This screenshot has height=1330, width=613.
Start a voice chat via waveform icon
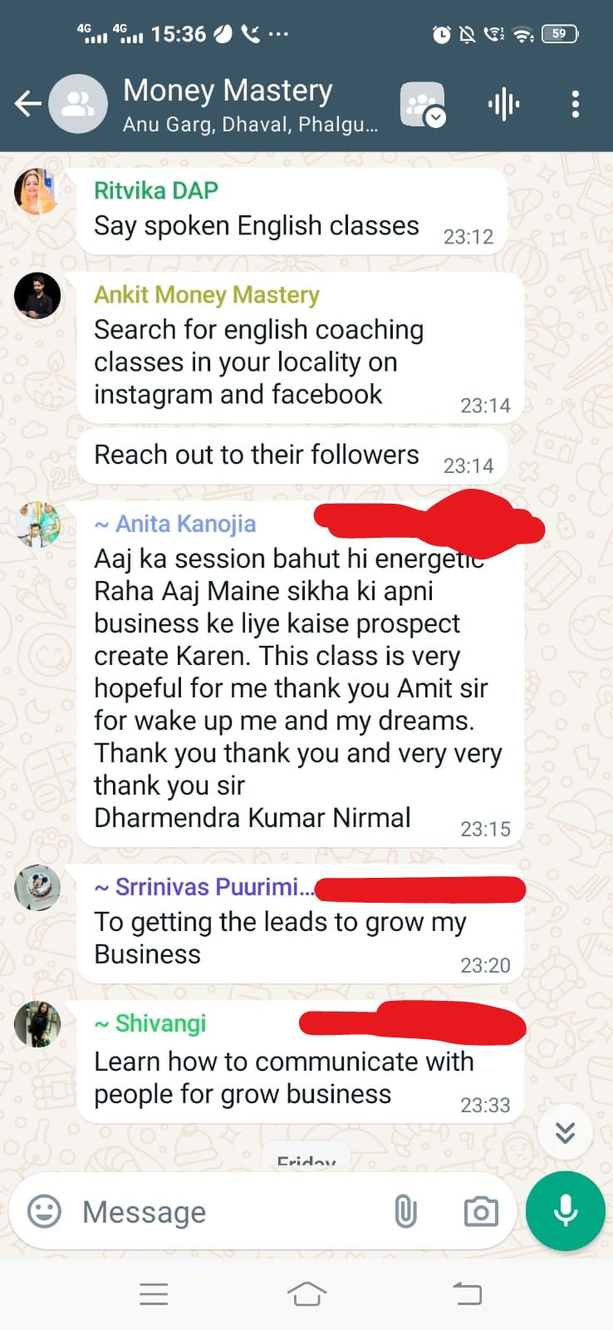pyautogui.click(x=503, y=104)
